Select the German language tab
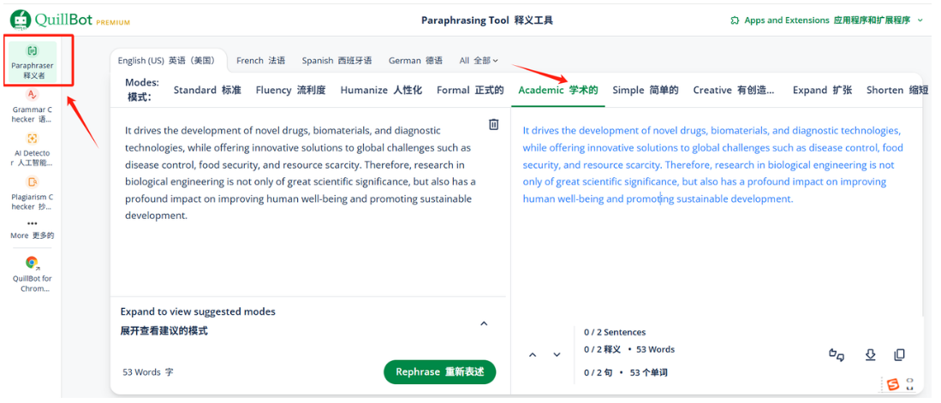Viewport: 941px width, 403px height. click(415, 61)
